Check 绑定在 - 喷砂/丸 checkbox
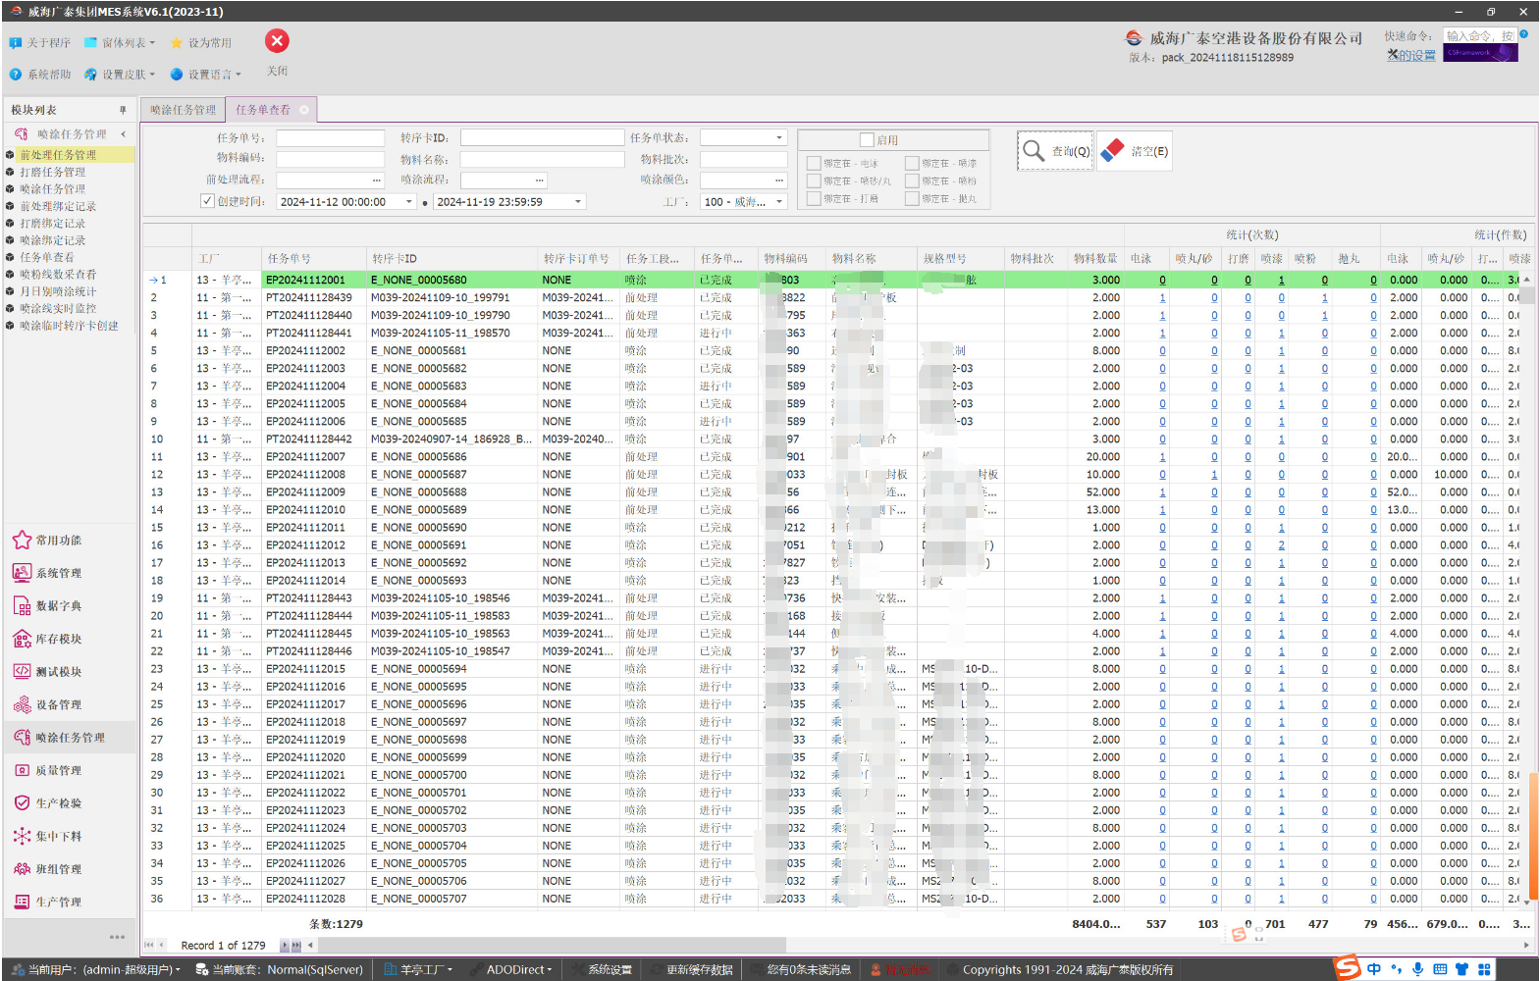The width and height of the screenshot is (1540, 981). click(814, 181)
